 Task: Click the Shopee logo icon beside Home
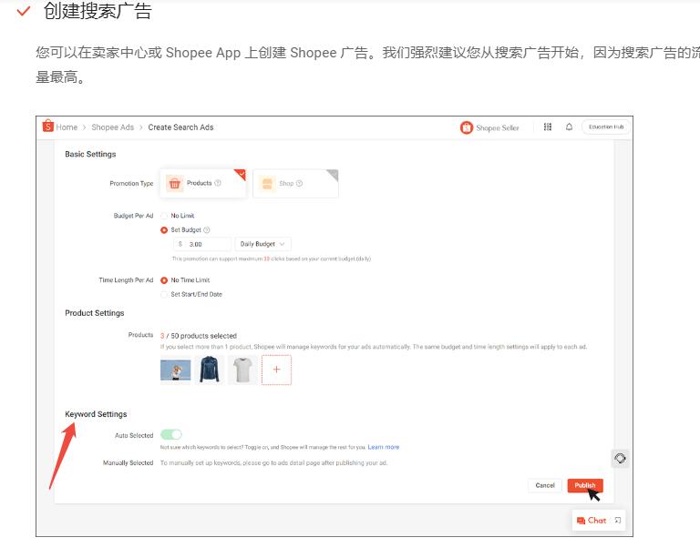tap(47, 127)
